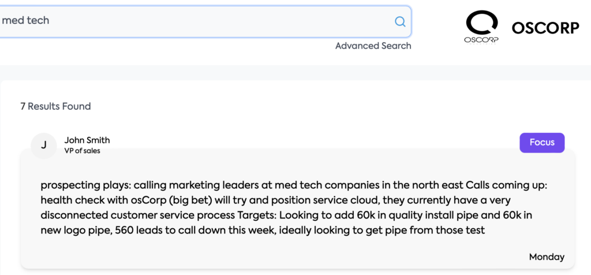
Task: Click the words "prospecting plays" in the note
Action: (85, 186)
